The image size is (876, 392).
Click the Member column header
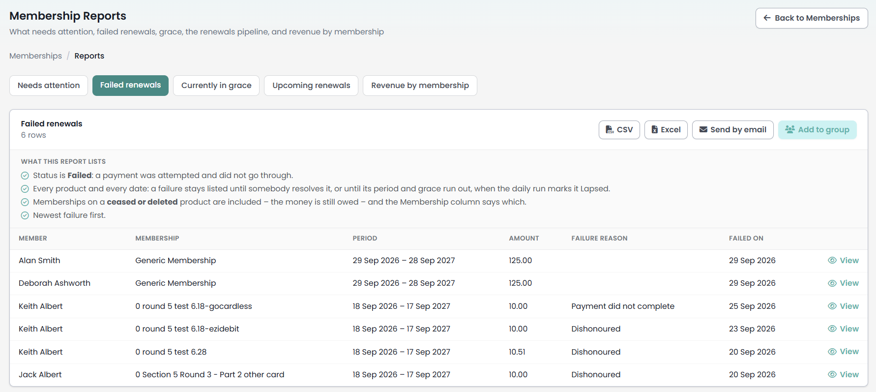click(33, 239)
